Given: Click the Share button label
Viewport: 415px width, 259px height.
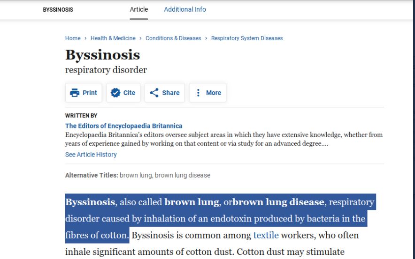Looking at the screenshot, I should click(171, 93).
